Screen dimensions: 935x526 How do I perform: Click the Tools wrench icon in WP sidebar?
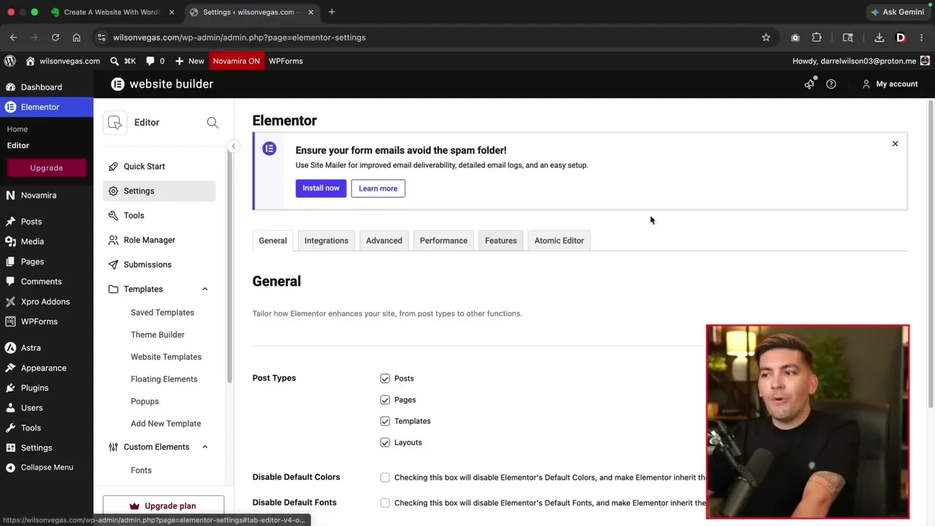point(10,427)
